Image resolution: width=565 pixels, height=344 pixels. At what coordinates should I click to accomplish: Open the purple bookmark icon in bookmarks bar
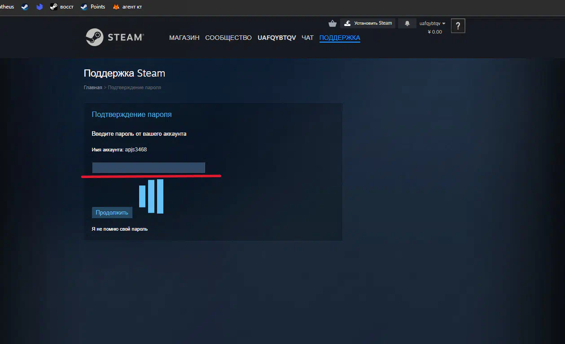(x=39, y=7)
